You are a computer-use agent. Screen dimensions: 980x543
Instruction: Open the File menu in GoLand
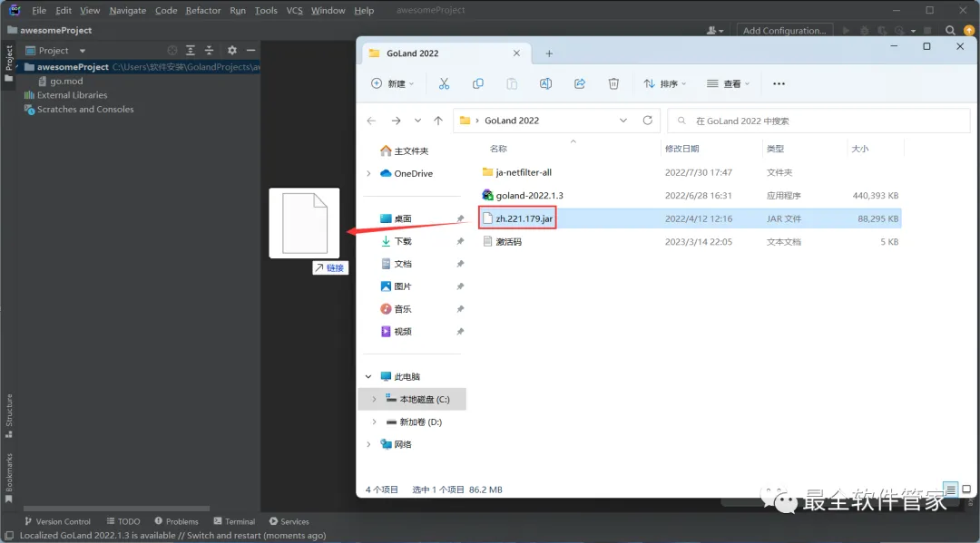[39, 11]
